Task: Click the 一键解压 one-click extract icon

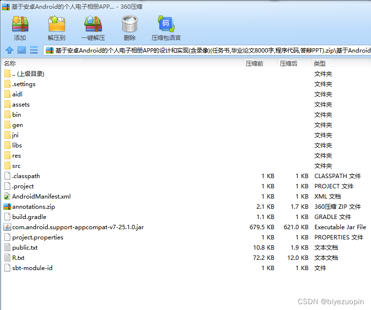Action: [93, 24]
